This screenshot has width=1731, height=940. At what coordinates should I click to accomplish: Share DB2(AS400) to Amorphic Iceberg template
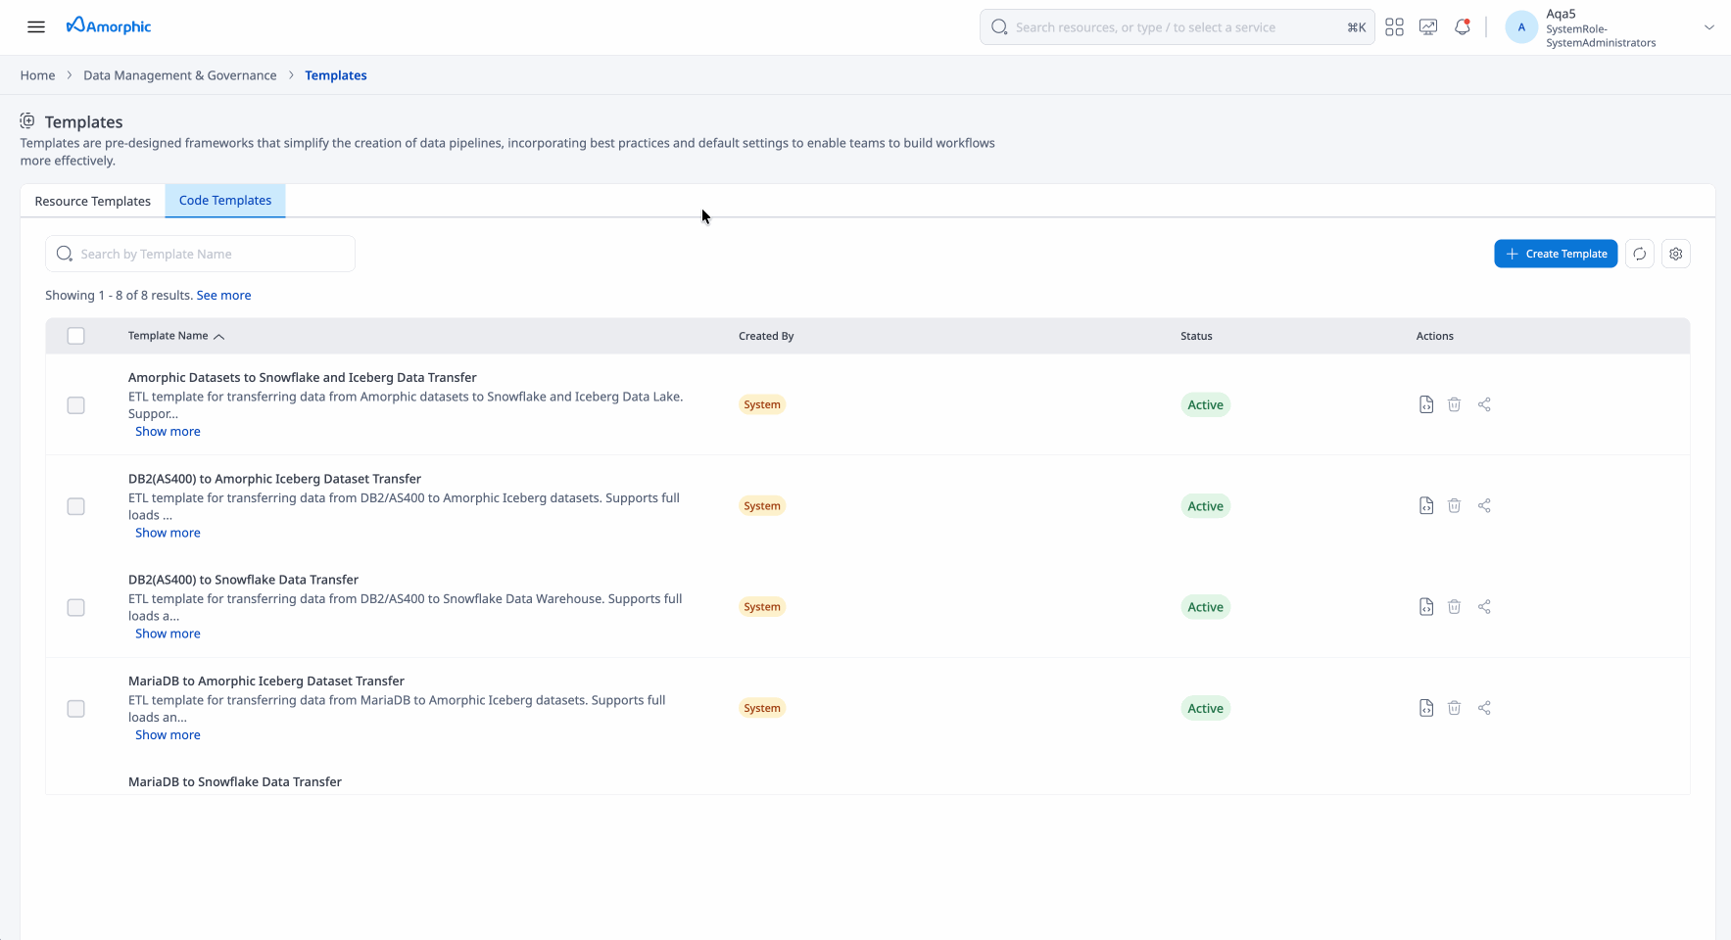[1484, 505]
